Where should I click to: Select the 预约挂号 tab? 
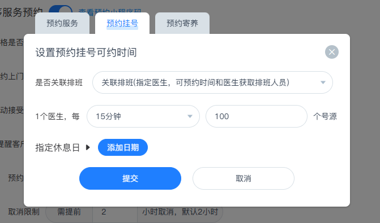pyautogui.click(x=122, y=24)
